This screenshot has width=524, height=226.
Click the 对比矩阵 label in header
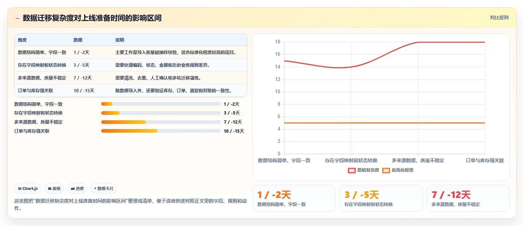coord(499,17)
